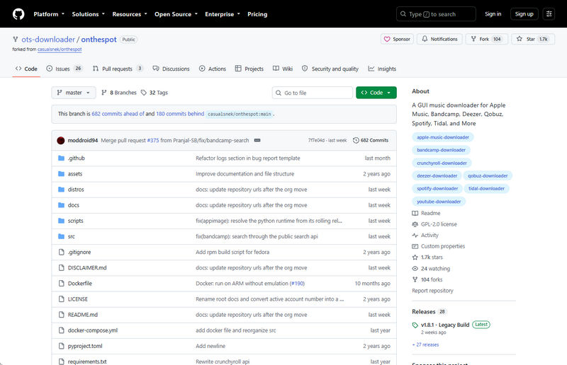
Task: Click the qobuz-downloader topic tag
Action: pos(488,176)
